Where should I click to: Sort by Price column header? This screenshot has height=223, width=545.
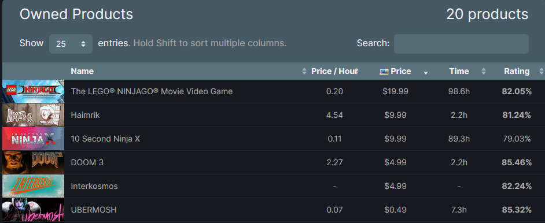401,71
